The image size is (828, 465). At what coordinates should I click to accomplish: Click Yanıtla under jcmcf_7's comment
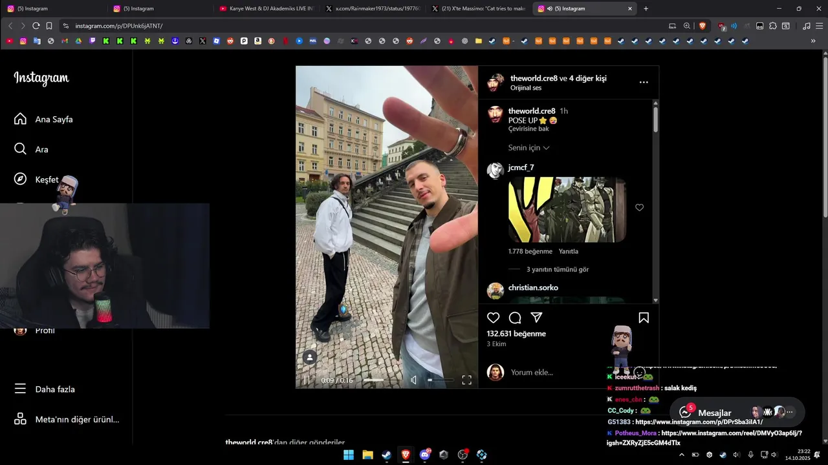pos(569,251)
